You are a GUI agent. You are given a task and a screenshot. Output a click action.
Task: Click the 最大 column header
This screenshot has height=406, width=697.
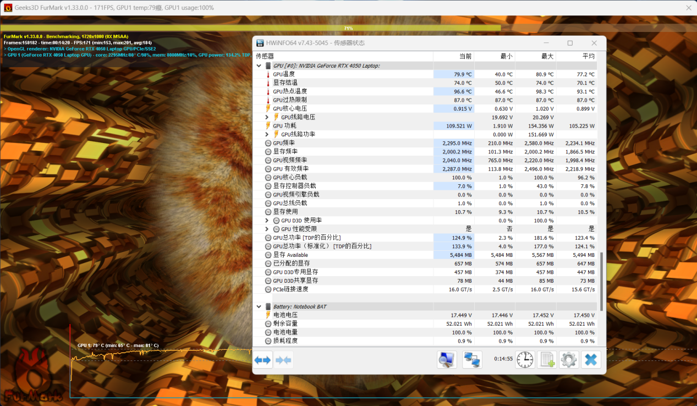tap(535, 56)
